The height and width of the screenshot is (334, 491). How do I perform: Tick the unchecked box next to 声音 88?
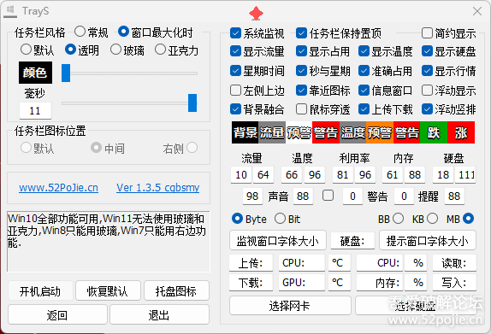coord(328,196)
